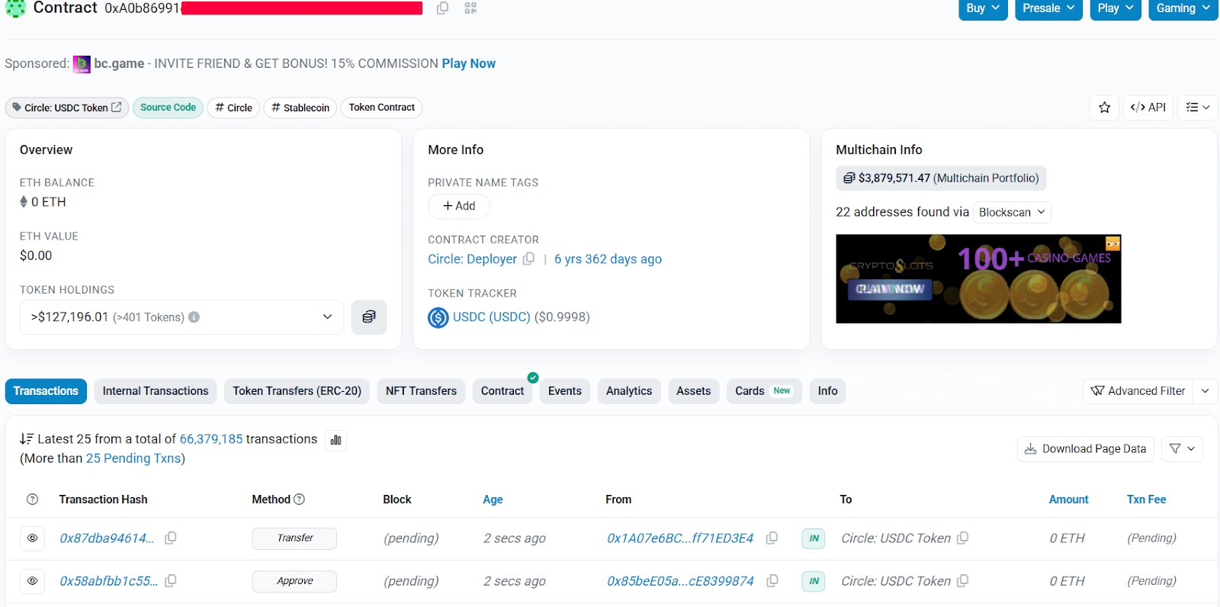Open the table filter funnel dropdown
Viewport: 1220px width, 607px height.
coord(1183,449)
